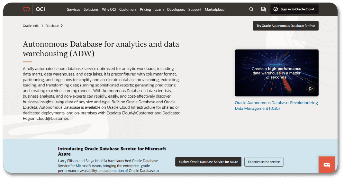Click the paragraph starting 'A fully automated cloud database'
344x180 pixels.
102,94
